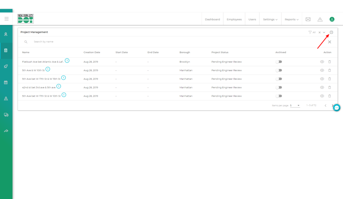
Task: Go to the Dashboard tab
Action: click(x=212, y=19)
